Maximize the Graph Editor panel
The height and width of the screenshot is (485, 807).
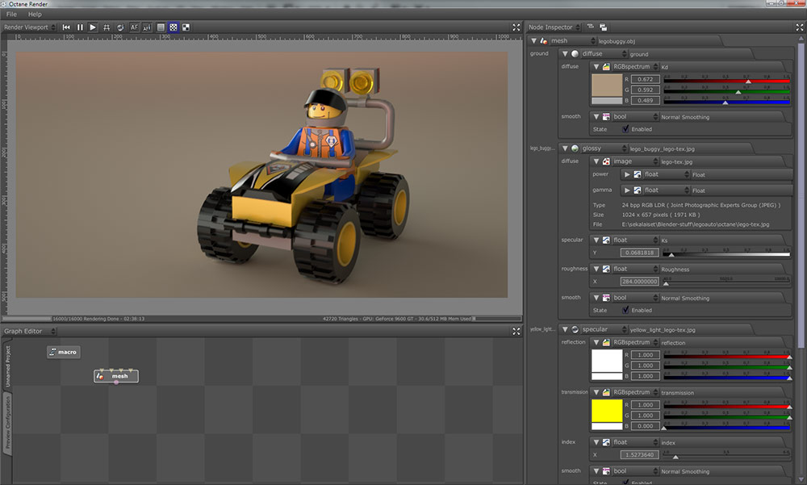click(516, 331)
